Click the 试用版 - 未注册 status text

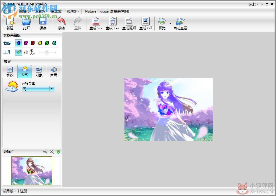[x=15, y=191]
